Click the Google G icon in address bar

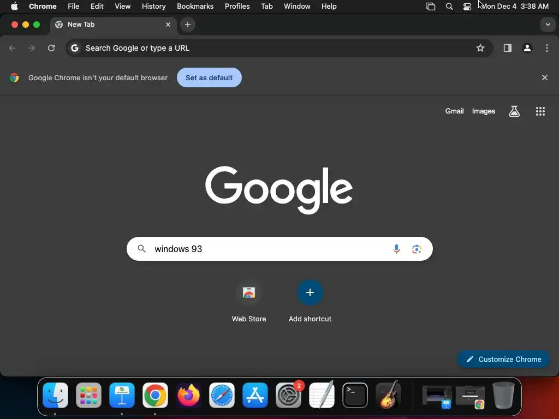(x=74, y=48)
